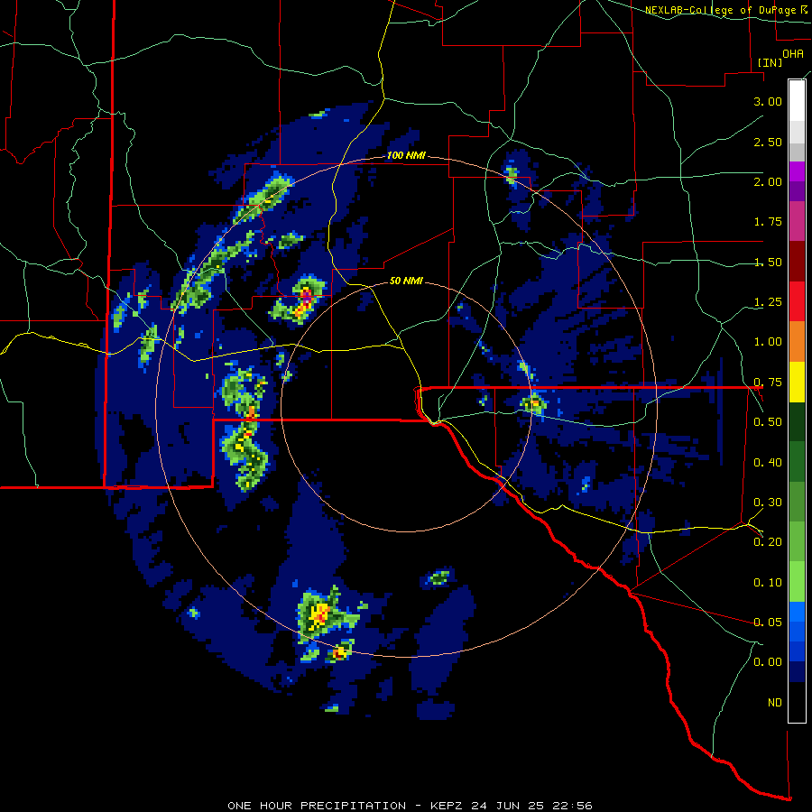Image resolution: width=812 pixels, height=812 pixels.
Task: Select the orange legend band
Action: tap(797, 342)
